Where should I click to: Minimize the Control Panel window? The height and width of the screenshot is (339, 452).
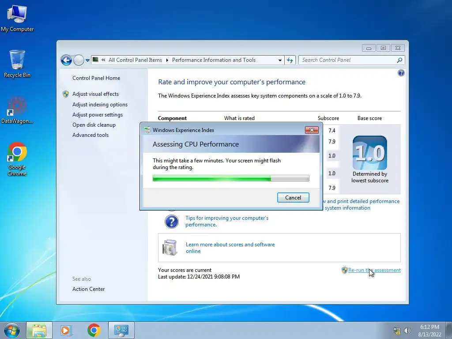tap(369, 48)
